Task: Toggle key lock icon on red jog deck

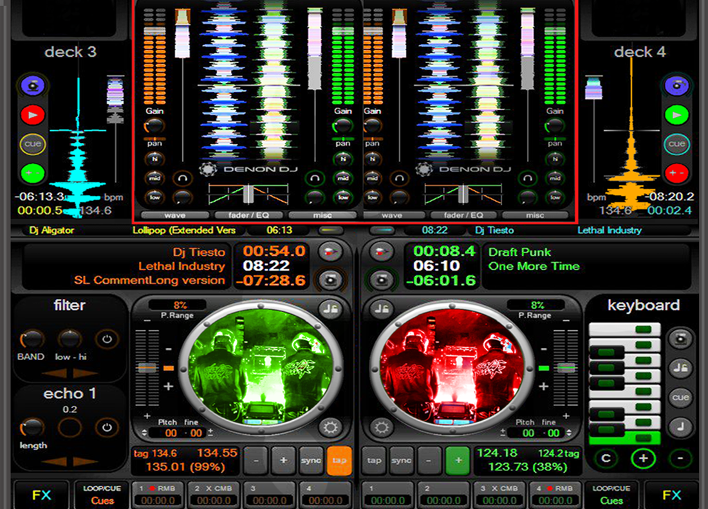Action: pos(382,309)
